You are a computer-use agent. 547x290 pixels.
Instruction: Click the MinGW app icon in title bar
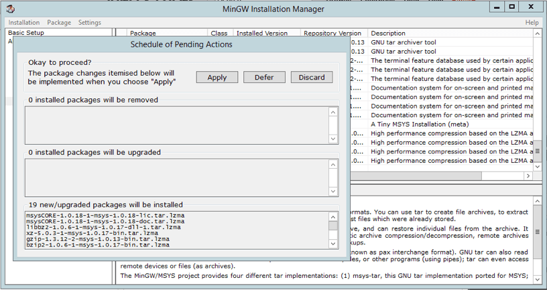click(11, 9)
